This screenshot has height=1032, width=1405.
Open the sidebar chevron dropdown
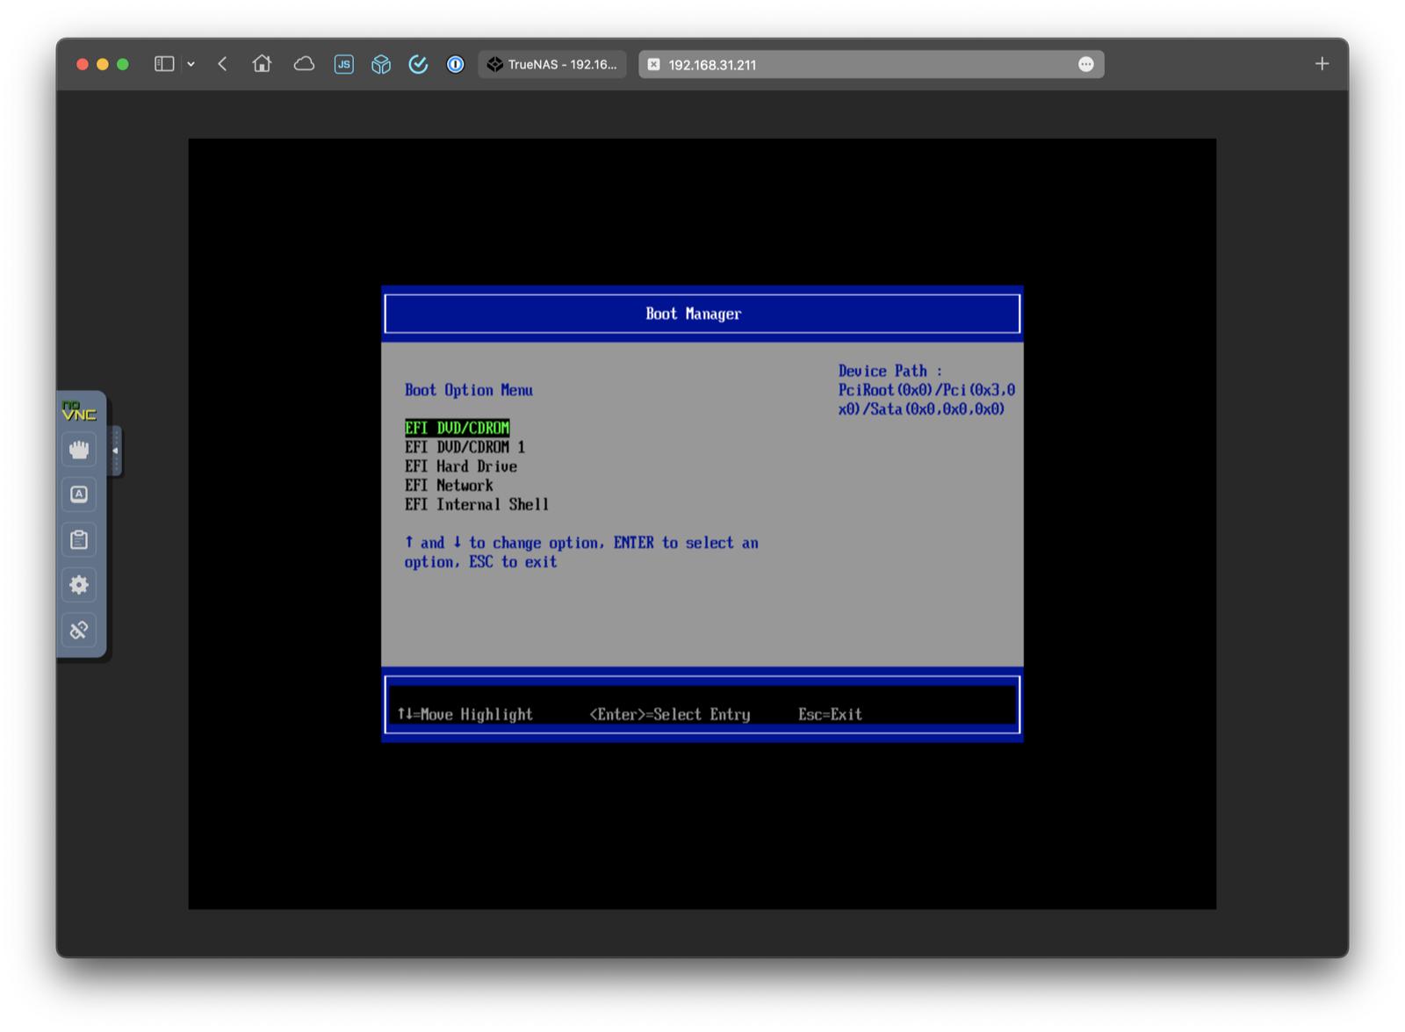189,64
